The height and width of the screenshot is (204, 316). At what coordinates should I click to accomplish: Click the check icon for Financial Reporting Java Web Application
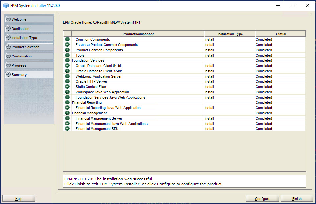[67, 107]
